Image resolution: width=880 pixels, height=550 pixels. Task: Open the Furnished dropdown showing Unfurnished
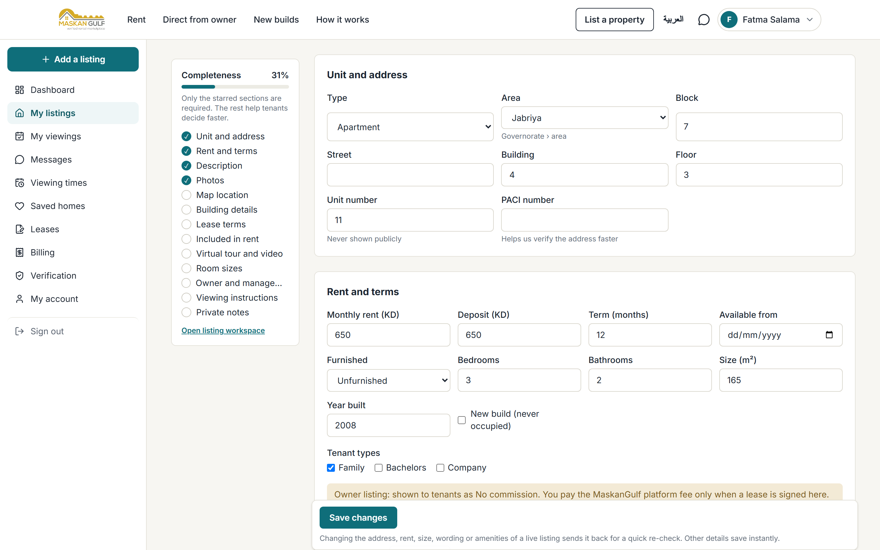pos(388,380)
